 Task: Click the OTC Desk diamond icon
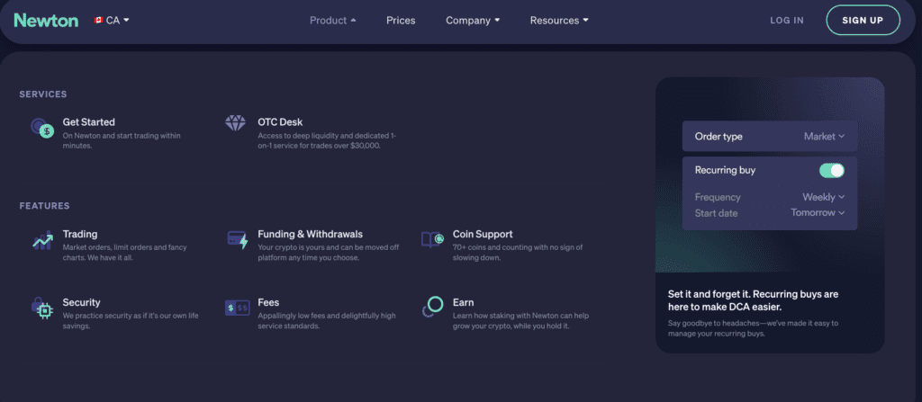coord(235,123)
